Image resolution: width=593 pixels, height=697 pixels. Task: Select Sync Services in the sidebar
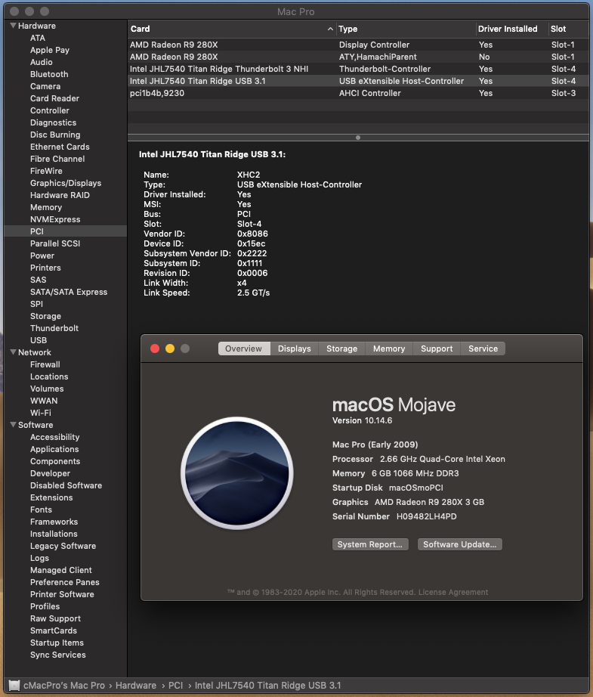[58, 655]
